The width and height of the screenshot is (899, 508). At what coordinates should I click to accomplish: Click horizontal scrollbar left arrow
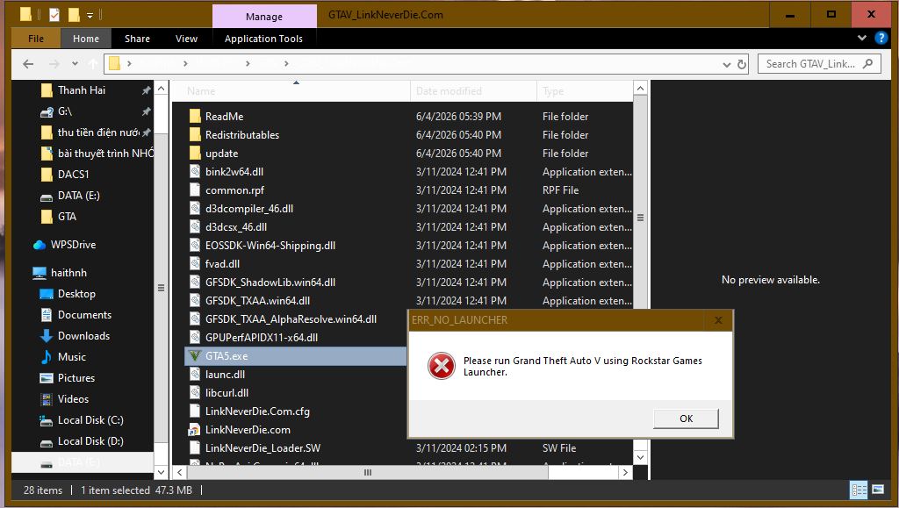click(x=179, y=473)
